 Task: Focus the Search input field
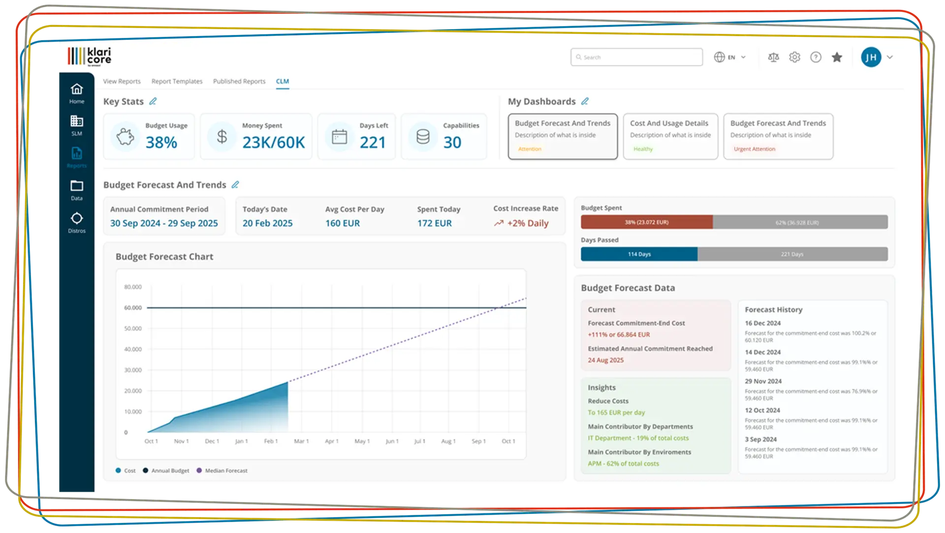636,57
